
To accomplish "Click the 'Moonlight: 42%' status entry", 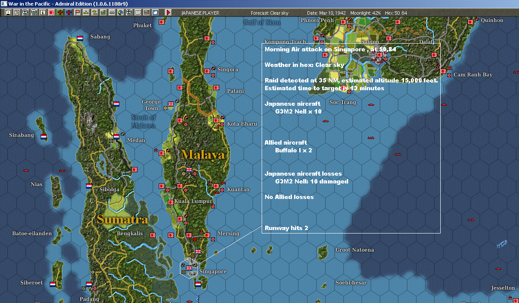I will click(366, 13).
